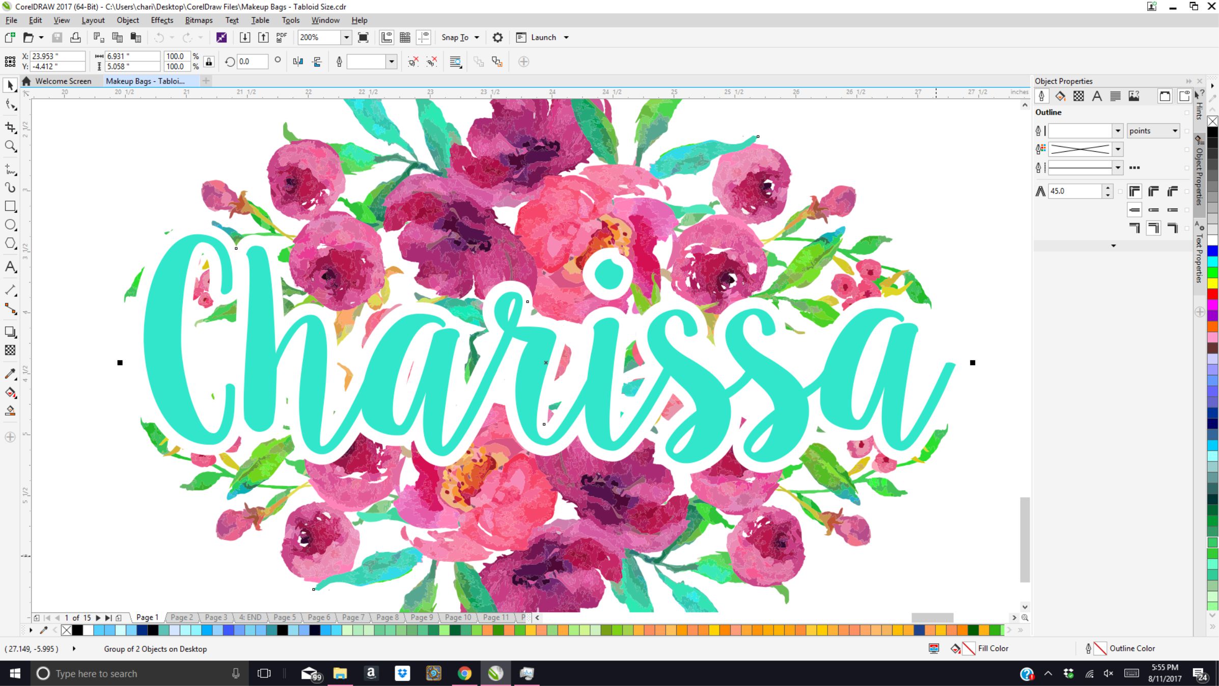The height and width of the screenshot is (686, 1219).
Task: Select mitered corners outline option
Action: coord(1134,191)
